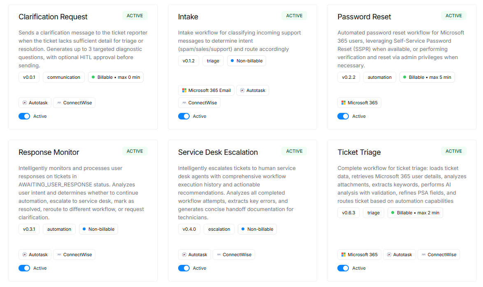Viewport: 483px width, 287px height.
Task: Click Microsoft 365 icon in Password Reset card
Action: pos(344,103)
